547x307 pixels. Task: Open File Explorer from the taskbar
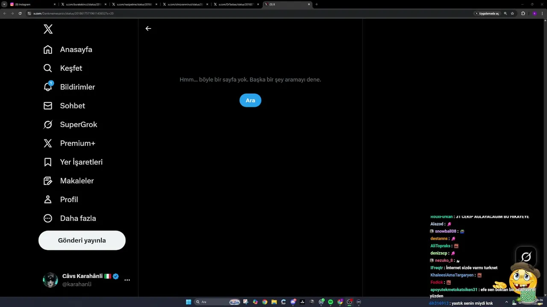pyautogui.click(x=274, y=302)
